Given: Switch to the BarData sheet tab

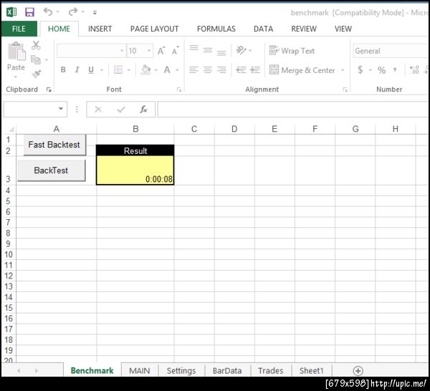Looking at the screenshot, I should [x=227, y=371].
